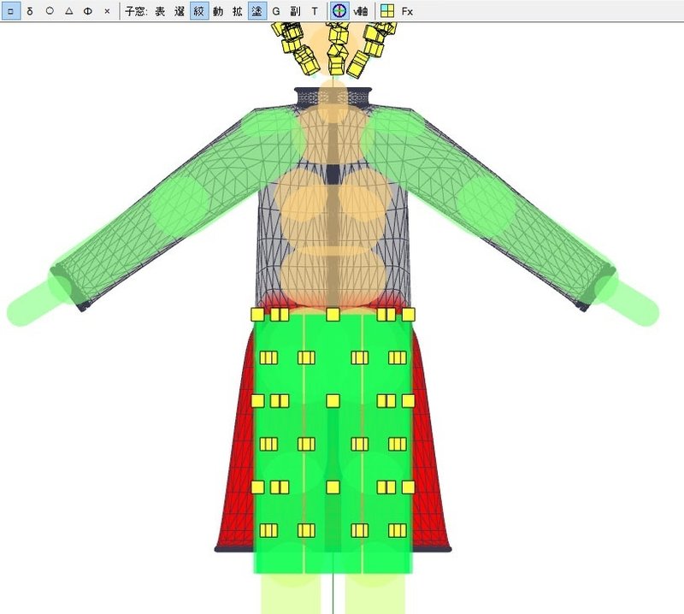
Task: Open the Fx effects button
Action: pyautogui.click(x=407, y=12)
